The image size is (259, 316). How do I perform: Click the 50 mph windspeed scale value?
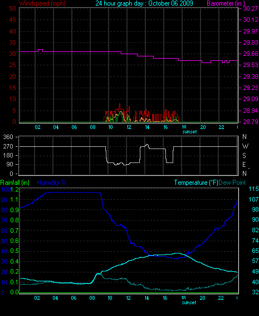coord(12,8)
